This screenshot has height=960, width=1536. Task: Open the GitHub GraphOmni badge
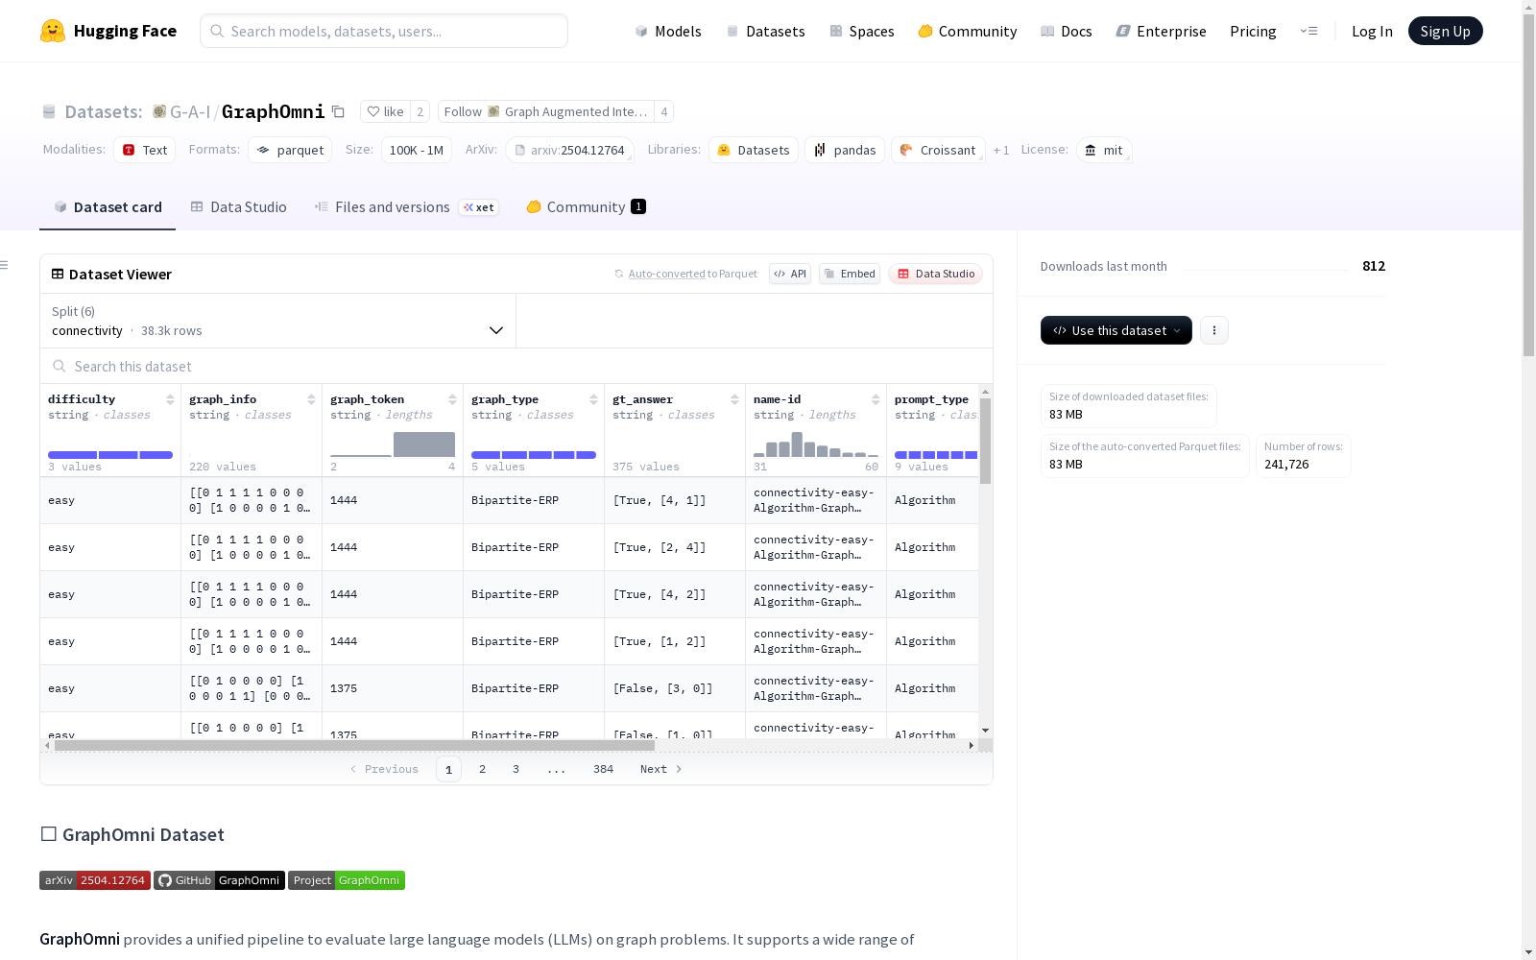coord(219,880)
